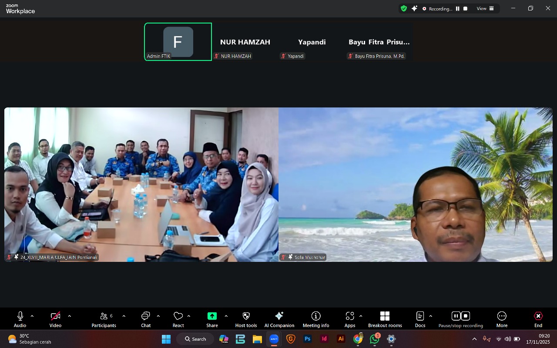The image size is (557, 348).
Task: Launch AI Companion
Action: click(x=279, y=319)
